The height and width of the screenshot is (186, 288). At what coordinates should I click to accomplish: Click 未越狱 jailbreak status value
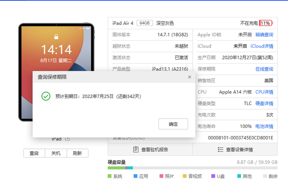(x=181, y=46)
